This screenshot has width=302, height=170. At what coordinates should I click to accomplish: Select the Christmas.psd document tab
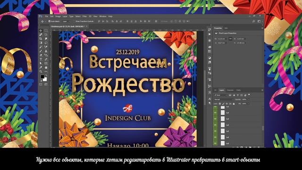point(67,26)
